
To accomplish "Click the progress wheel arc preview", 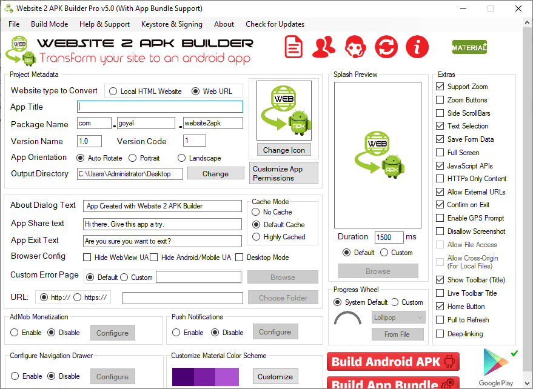I will 347,318.
